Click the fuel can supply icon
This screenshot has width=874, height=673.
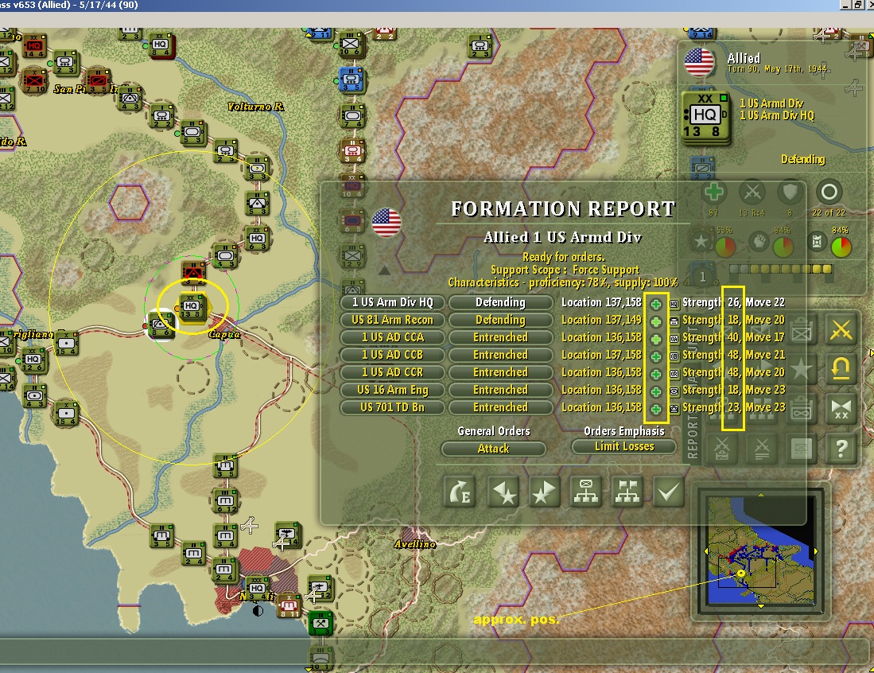[x=817, y=242]
